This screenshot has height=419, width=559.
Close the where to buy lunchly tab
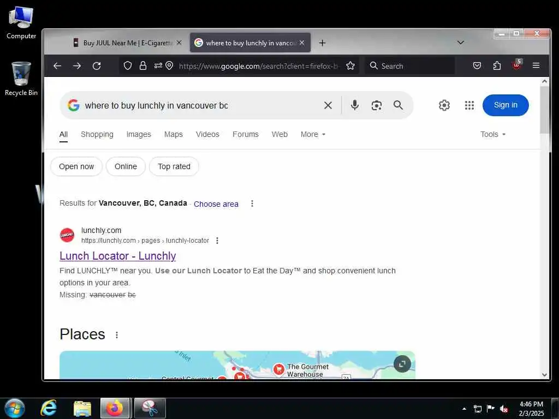click(x=302, y=43)
